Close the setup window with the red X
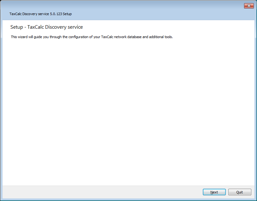 click(x=249, y=6)
